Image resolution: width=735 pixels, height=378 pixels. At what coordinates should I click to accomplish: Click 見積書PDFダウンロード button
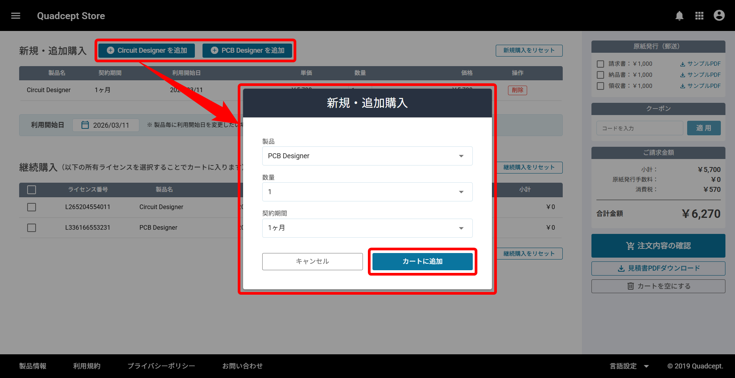(x=658, y=268)
